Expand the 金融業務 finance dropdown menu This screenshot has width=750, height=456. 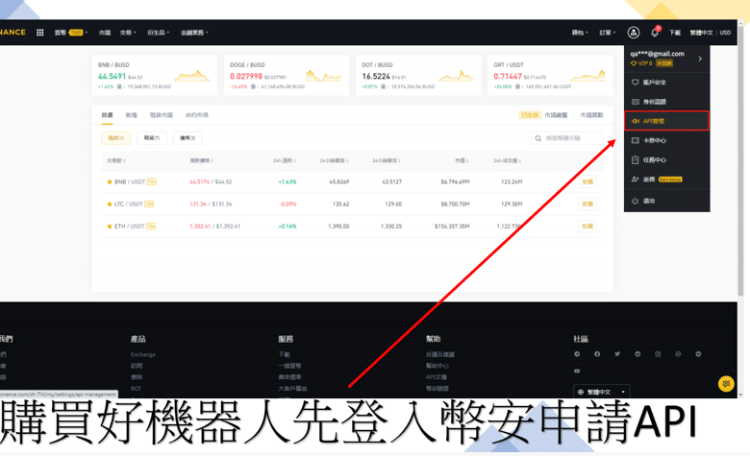[x=194, y=33]
